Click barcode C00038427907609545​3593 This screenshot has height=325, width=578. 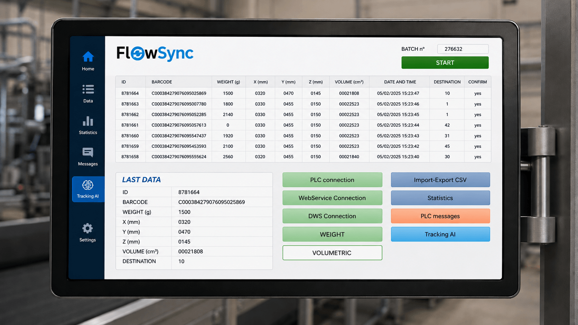179,146
